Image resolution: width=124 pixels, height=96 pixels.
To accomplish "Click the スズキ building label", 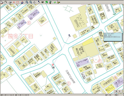I will [18, 44].
